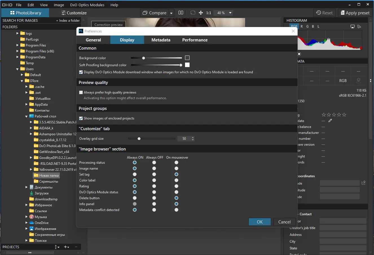Click the sun icon below the histogram

tap(299, 54)
